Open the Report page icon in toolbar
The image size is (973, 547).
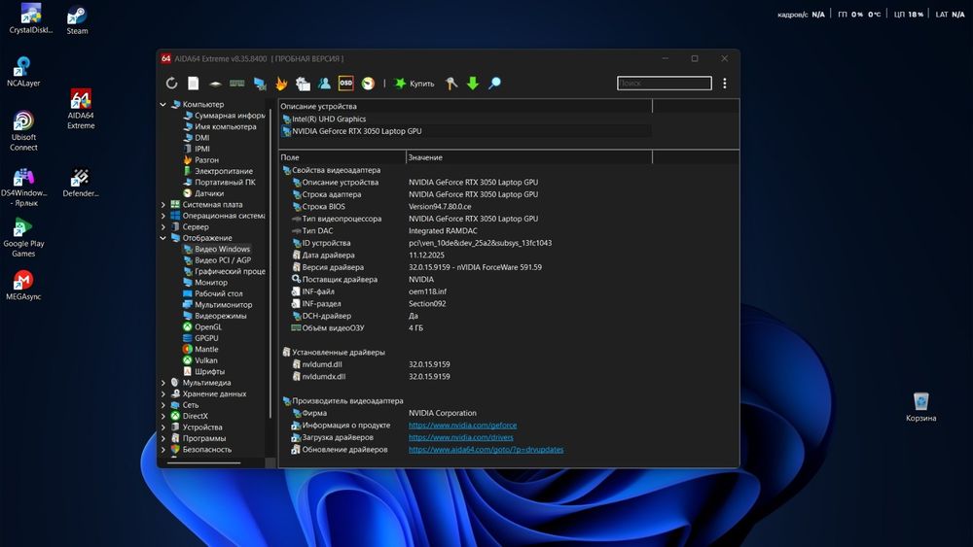click(x=194, y=83)
